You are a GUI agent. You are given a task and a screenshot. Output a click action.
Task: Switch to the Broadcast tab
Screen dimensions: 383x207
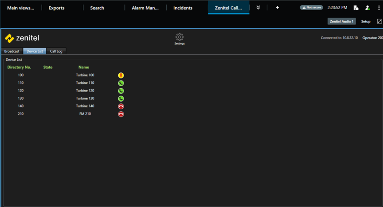tap(12, 51)
